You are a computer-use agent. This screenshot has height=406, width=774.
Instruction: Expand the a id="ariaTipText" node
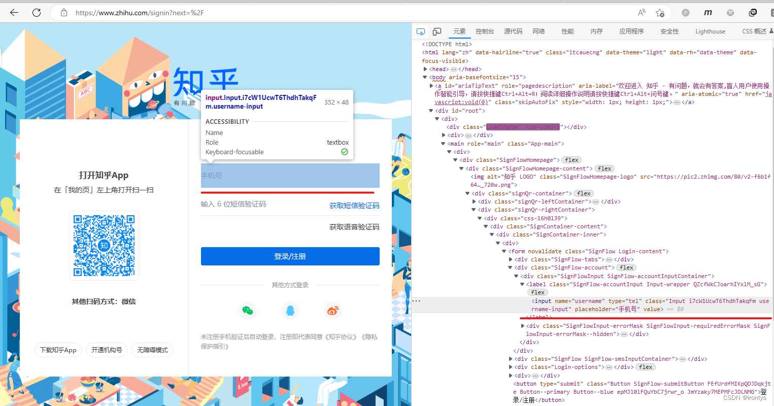(x=431, y=86)
